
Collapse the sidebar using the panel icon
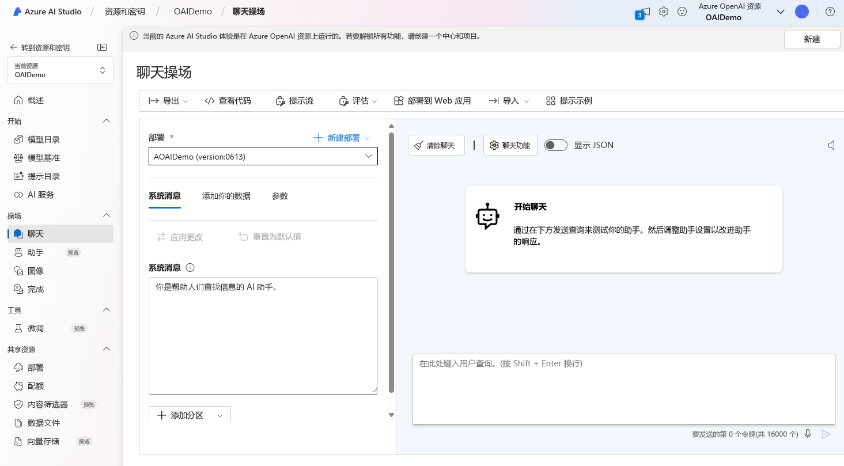(x=102, y=47)
